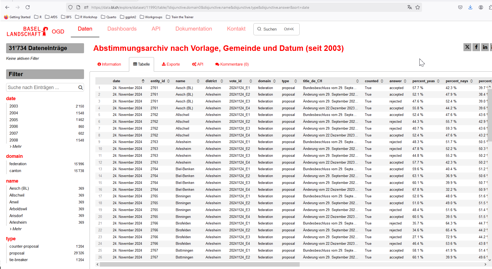Share dataset on Facebook icon
The height and width of the screenshot is (269, 492).
pos(476,47)
